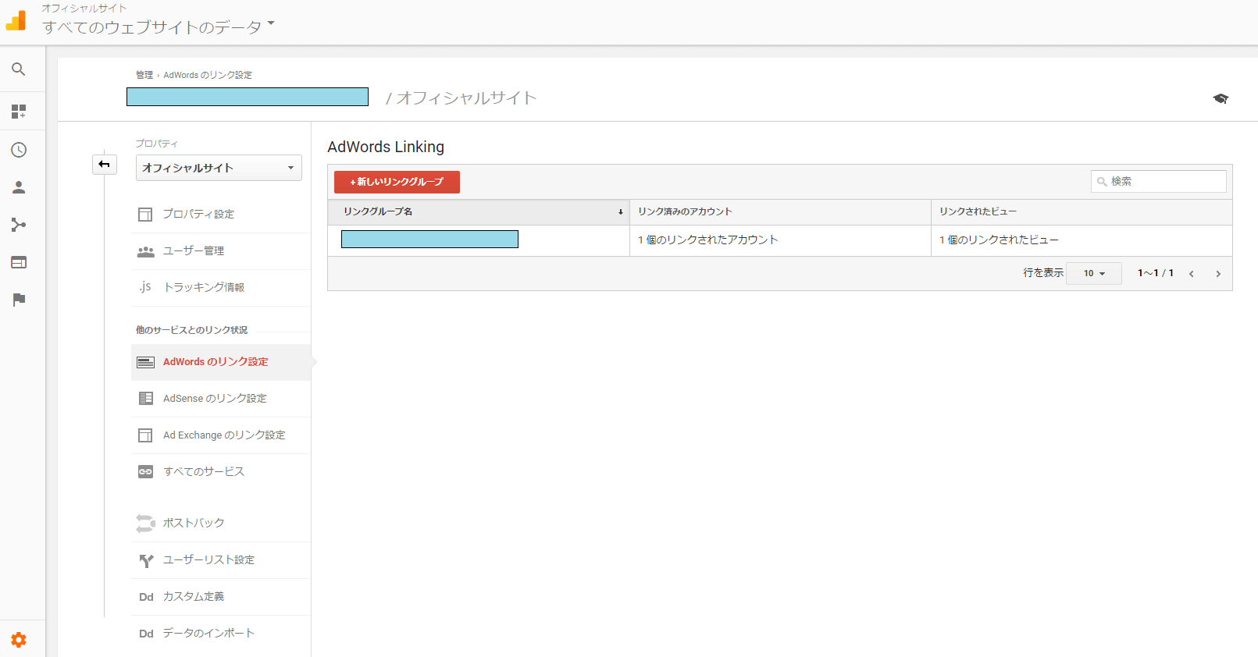Select AdWords のリンク設定 menu item
The image size is (1258, 657).
pyautogui.click(x=221, y=362)
